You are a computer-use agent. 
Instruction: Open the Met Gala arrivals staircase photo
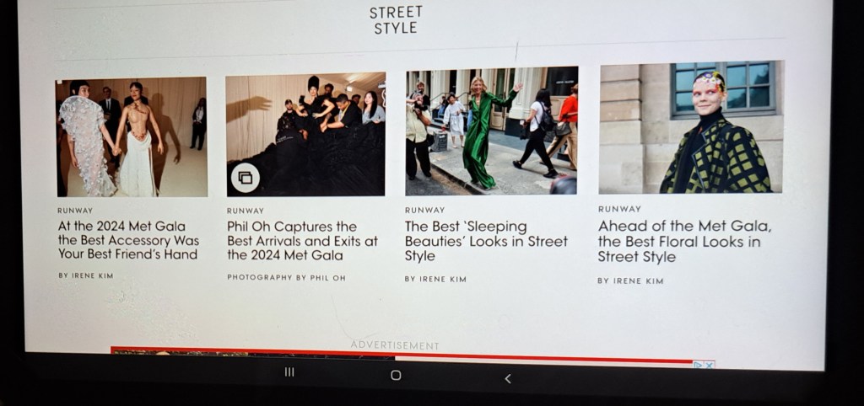pyautogui.click(x=305, y=135)
